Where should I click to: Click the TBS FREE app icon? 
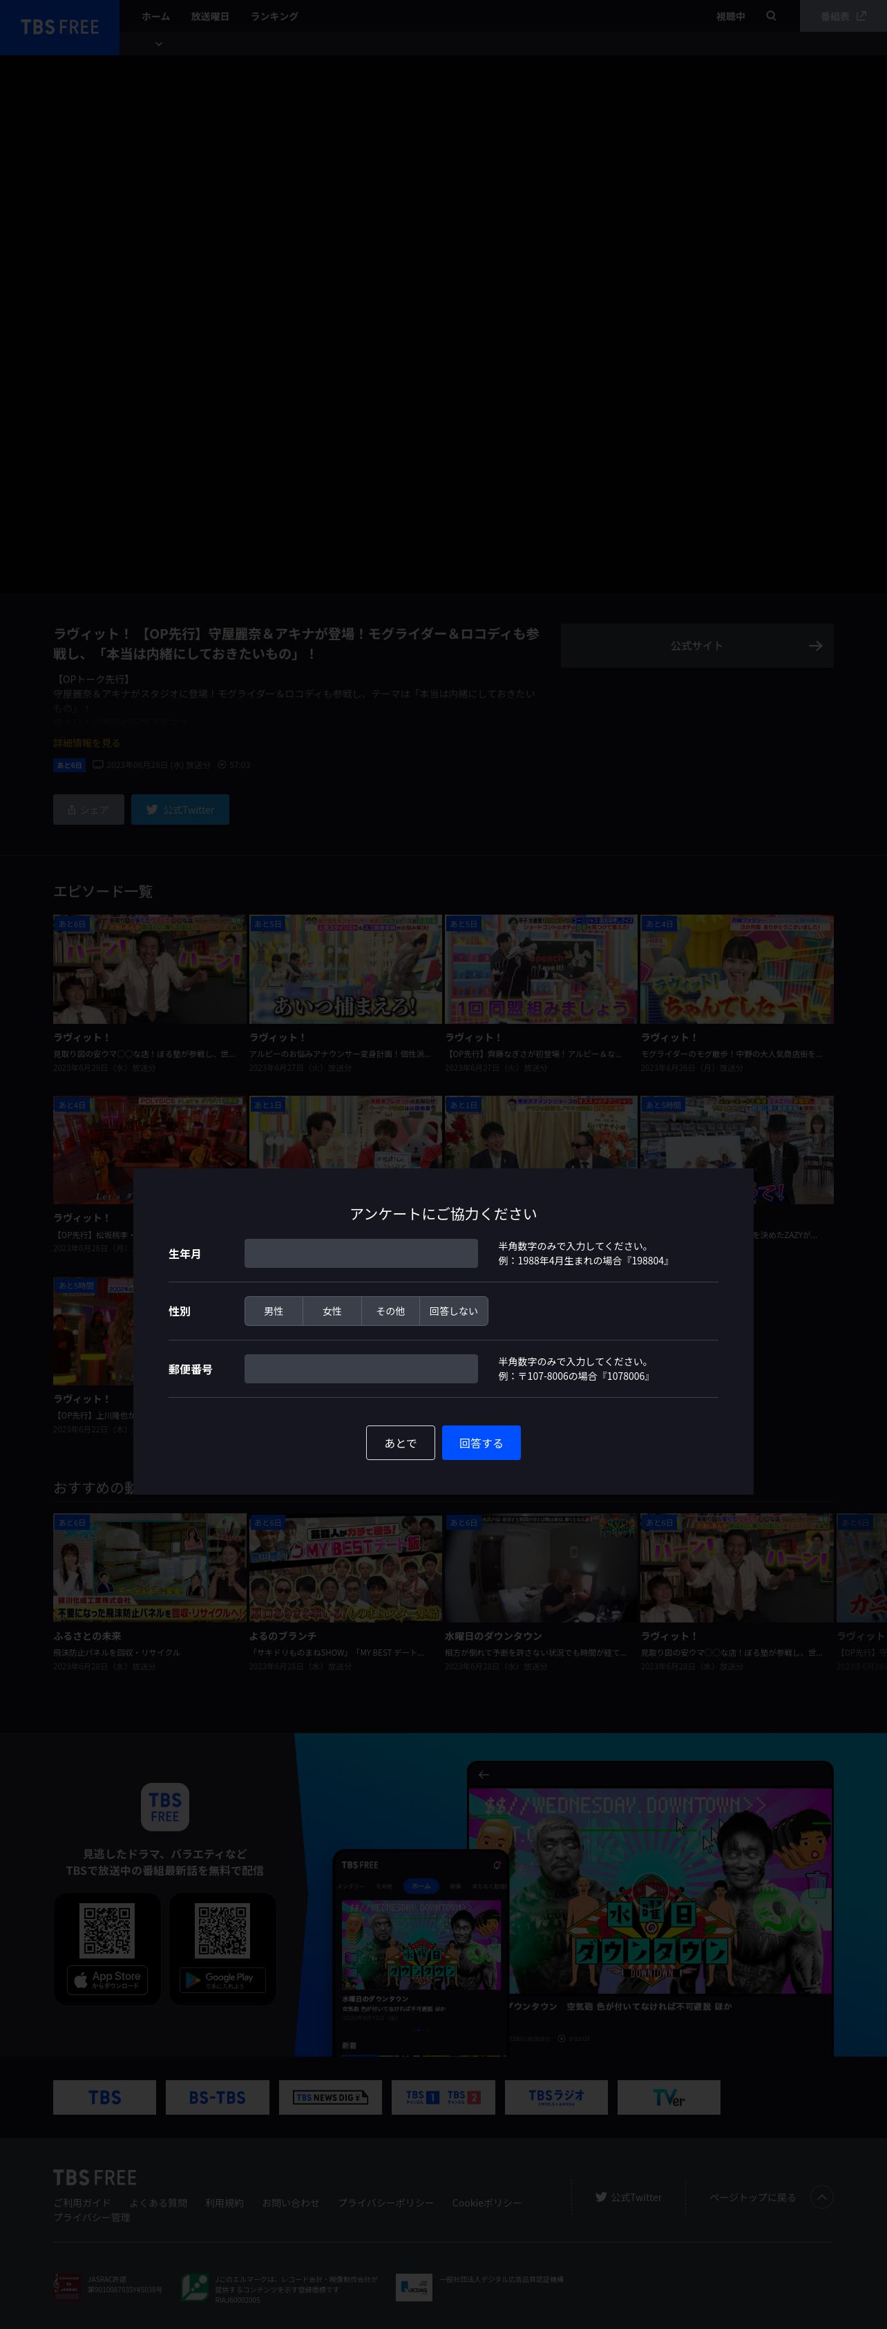click(x=164, y=1806)
